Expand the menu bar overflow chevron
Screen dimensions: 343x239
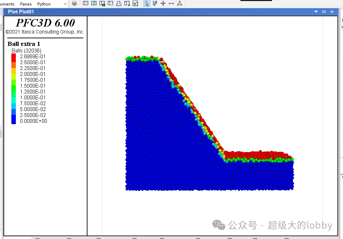click(65, 4)
